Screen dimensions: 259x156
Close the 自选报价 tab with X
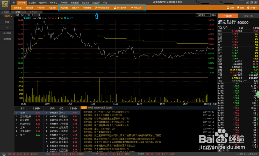[41, 12]
